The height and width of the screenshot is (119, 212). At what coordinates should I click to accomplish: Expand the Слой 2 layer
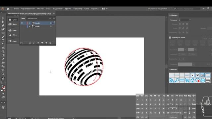tap(29, 23)
